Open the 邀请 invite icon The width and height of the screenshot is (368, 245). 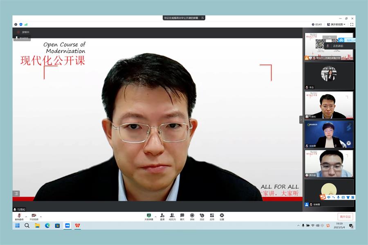point(162,216)
